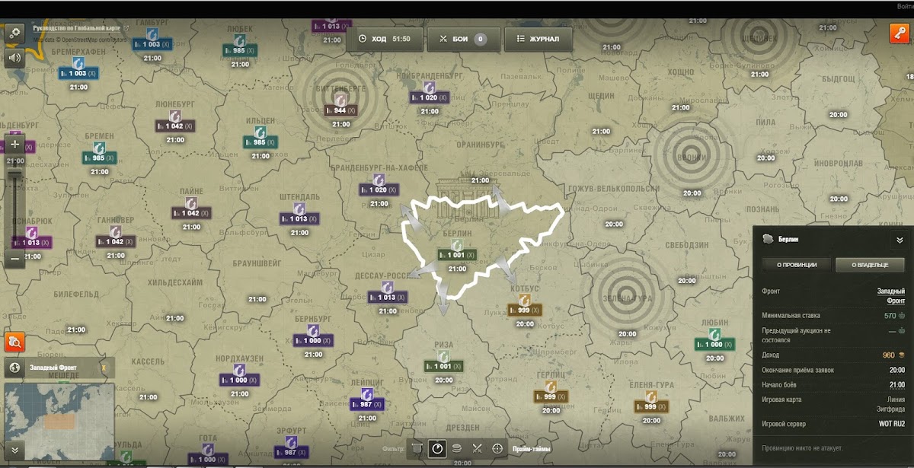Toggle the clan flag map filter

[417, 448]
